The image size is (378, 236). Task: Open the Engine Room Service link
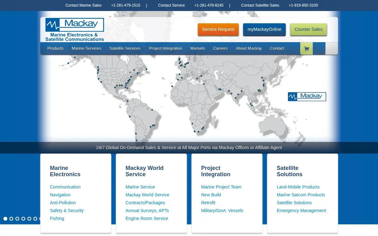(x=147, y=218)
